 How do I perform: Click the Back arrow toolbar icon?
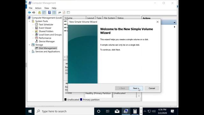29,12
